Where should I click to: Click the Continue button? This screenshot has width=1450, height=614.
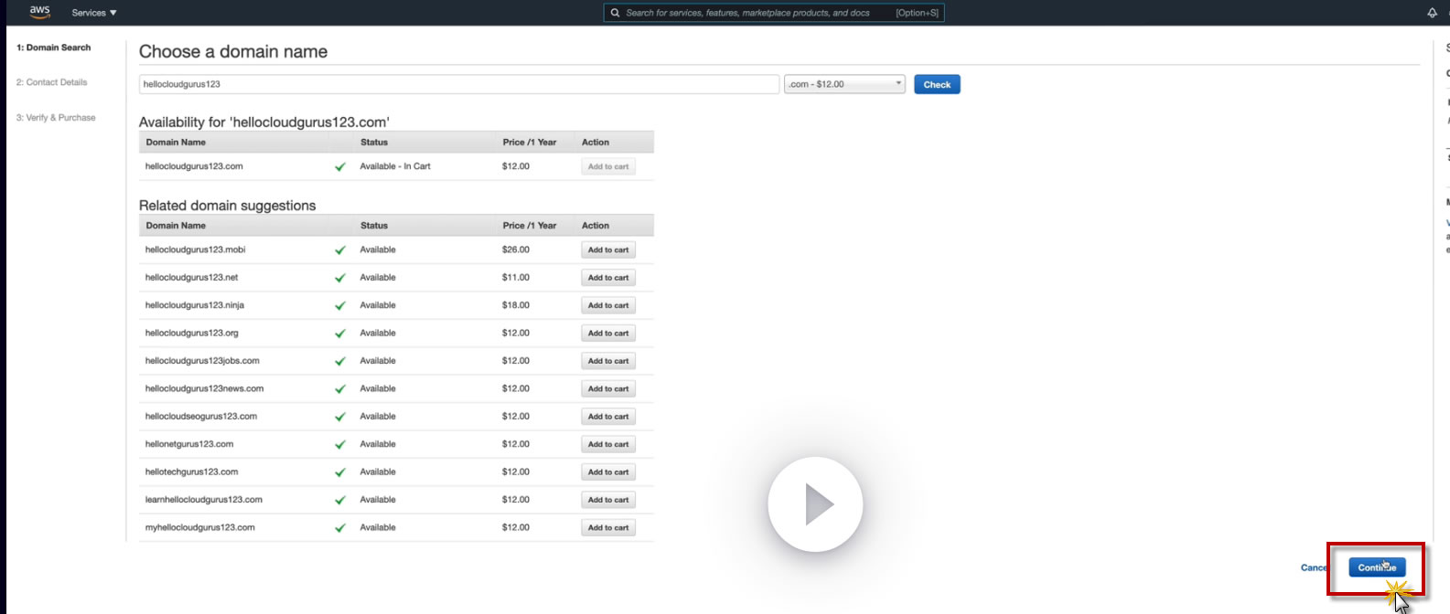tap(1377, 567)
